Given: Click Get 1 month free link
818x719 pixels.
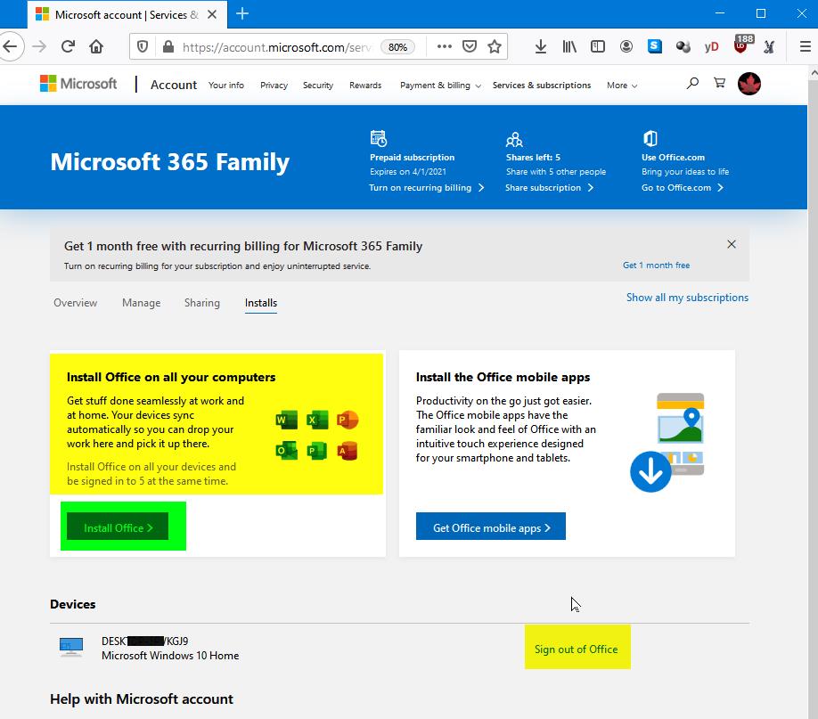Looking at the screenshot, I should [x=656, y=266].
